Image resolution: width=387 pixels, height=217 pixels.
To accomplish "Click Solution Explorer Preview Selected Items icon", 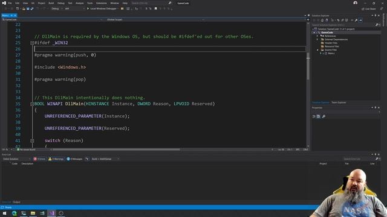I will pyautogui.click(x=360, y=20).
